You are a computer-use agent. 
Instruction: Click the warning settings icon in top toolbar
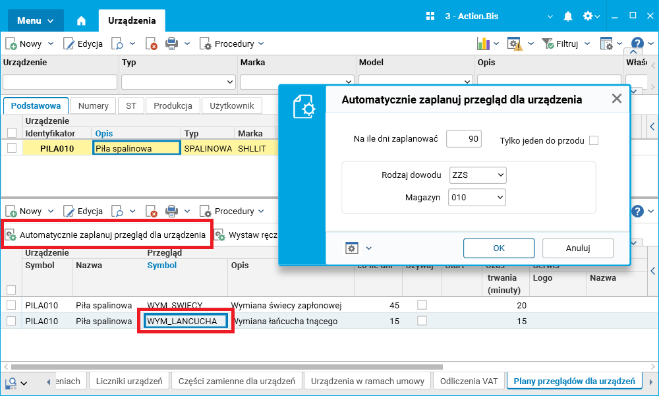point(515,43)
